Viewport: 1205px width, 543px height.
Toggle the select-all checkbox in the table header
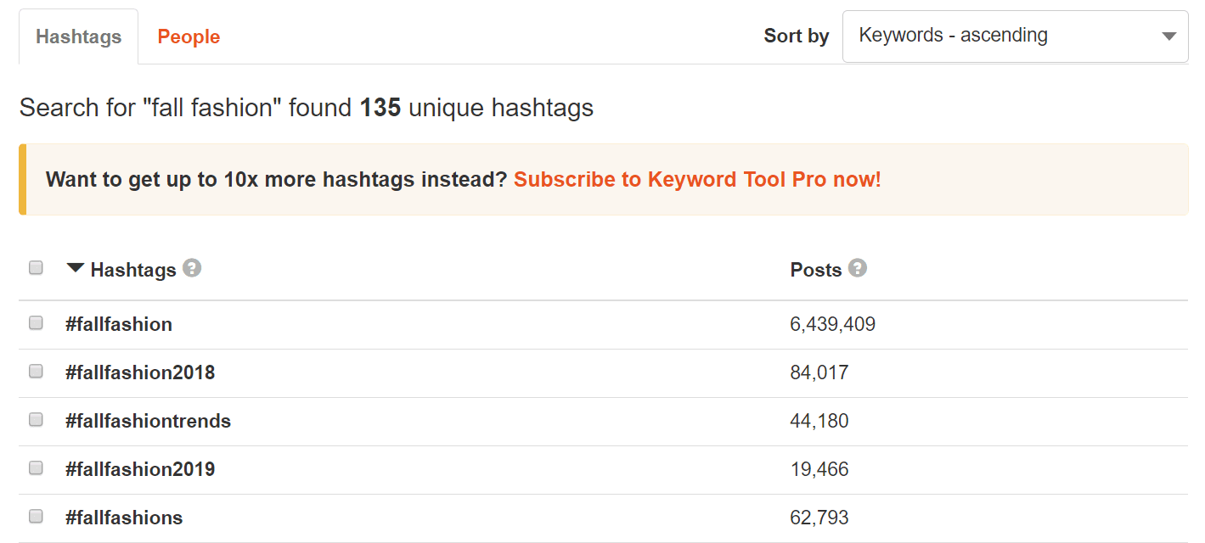[x=36, y=268]
